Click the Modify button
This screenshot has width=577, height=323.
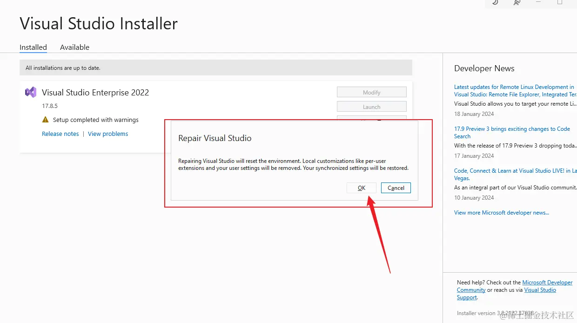click(372, 92)
